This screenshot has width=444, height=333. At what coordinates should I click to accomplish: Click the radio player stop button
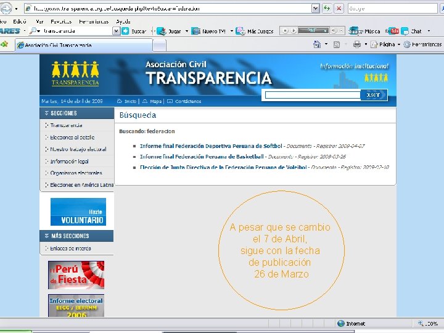286,31
